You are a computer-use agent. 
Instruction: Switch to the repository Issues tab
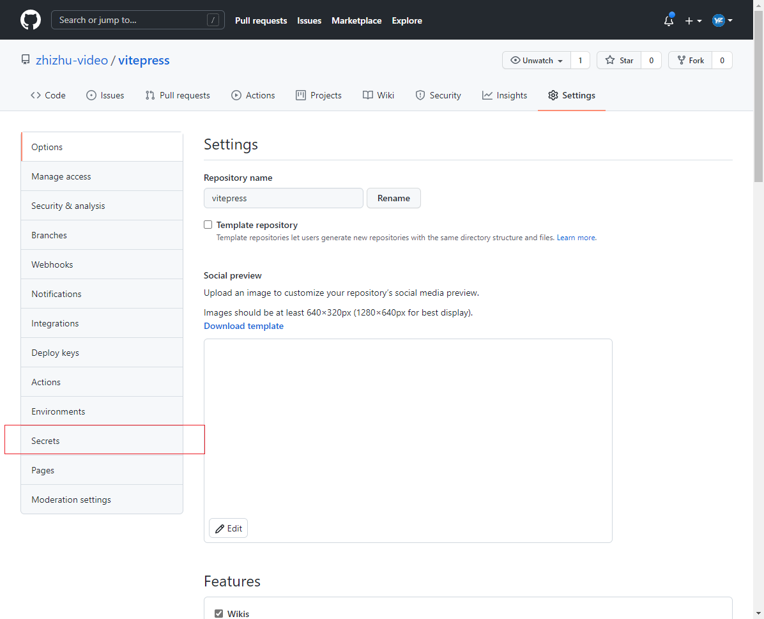(105, 96)
